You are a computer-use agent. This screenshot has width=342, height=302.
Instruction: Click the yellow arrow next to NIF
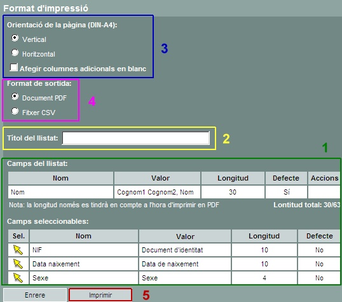coord(18,250)
